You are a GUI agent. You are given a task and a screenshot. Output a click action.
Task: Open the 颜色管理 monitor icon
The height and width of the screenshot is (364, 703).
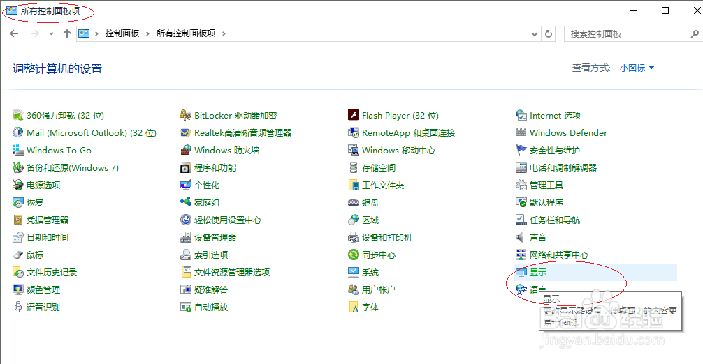(x=18, y=290)
